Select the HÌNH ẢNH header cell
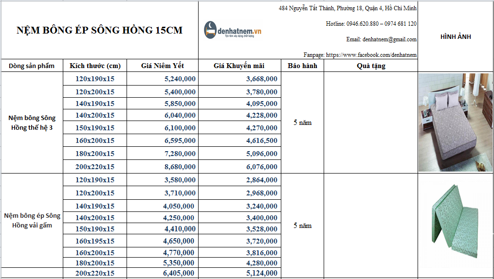The image size is (494, 279). pyautogui.click(x=456, y=36)
